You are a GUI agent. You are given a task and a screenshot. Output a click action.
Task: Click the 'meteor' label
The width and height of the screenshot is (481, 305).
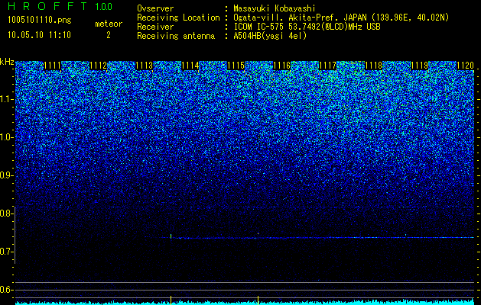pos(109,24)
